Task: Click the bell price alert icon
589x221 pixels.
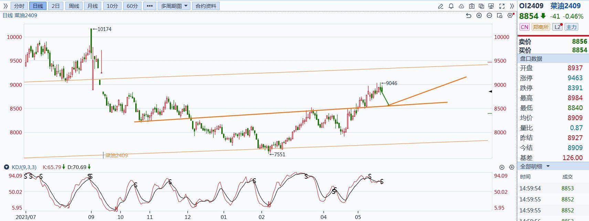Action: 451,6
